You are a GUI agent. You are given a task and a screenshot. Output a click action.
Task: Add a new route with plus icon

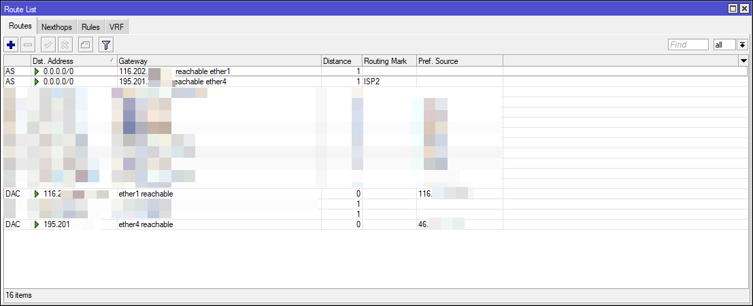[x=11, y=45]
